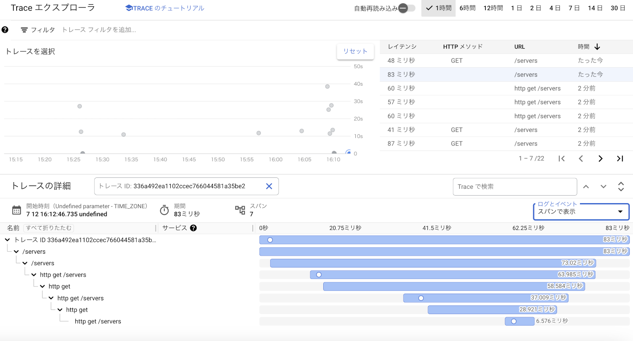
Task: Go to the first page of traces
Action: point(561,158)
